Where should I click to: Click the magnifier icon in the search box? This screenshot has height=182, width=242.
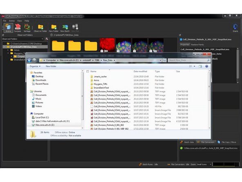[x=208, y=60]
